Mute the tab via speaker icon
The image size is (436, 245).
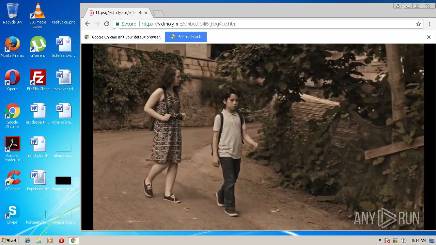point(140,13)
